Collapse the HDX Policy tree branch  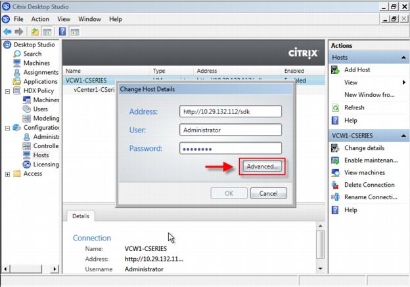pos(8,92)
